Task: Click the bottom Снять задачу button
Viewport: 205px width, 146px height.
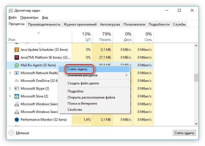Action: [x=184, y=133]
